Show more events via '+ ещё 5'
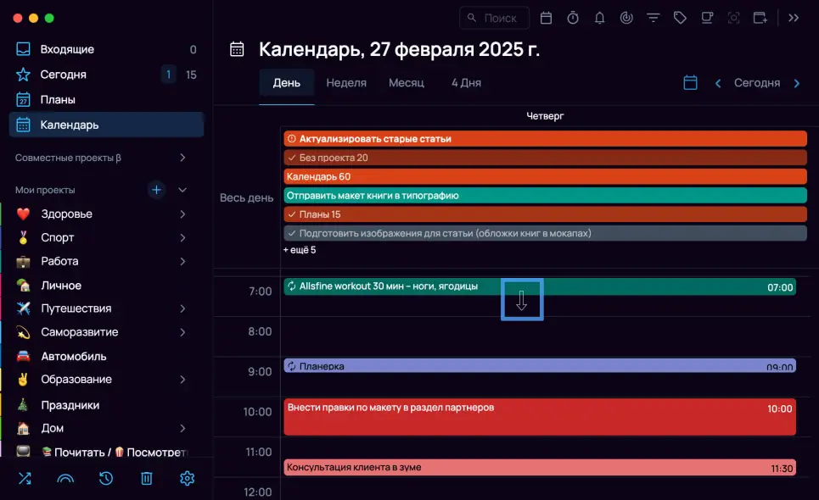Screen dimensions: 819x500 (300, 250)
